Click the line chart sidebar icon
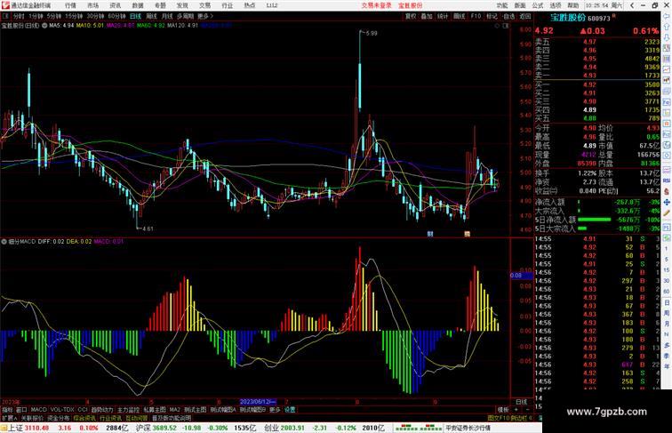The width and height of the screenshot is (672, 433). (x=667, y=69)
